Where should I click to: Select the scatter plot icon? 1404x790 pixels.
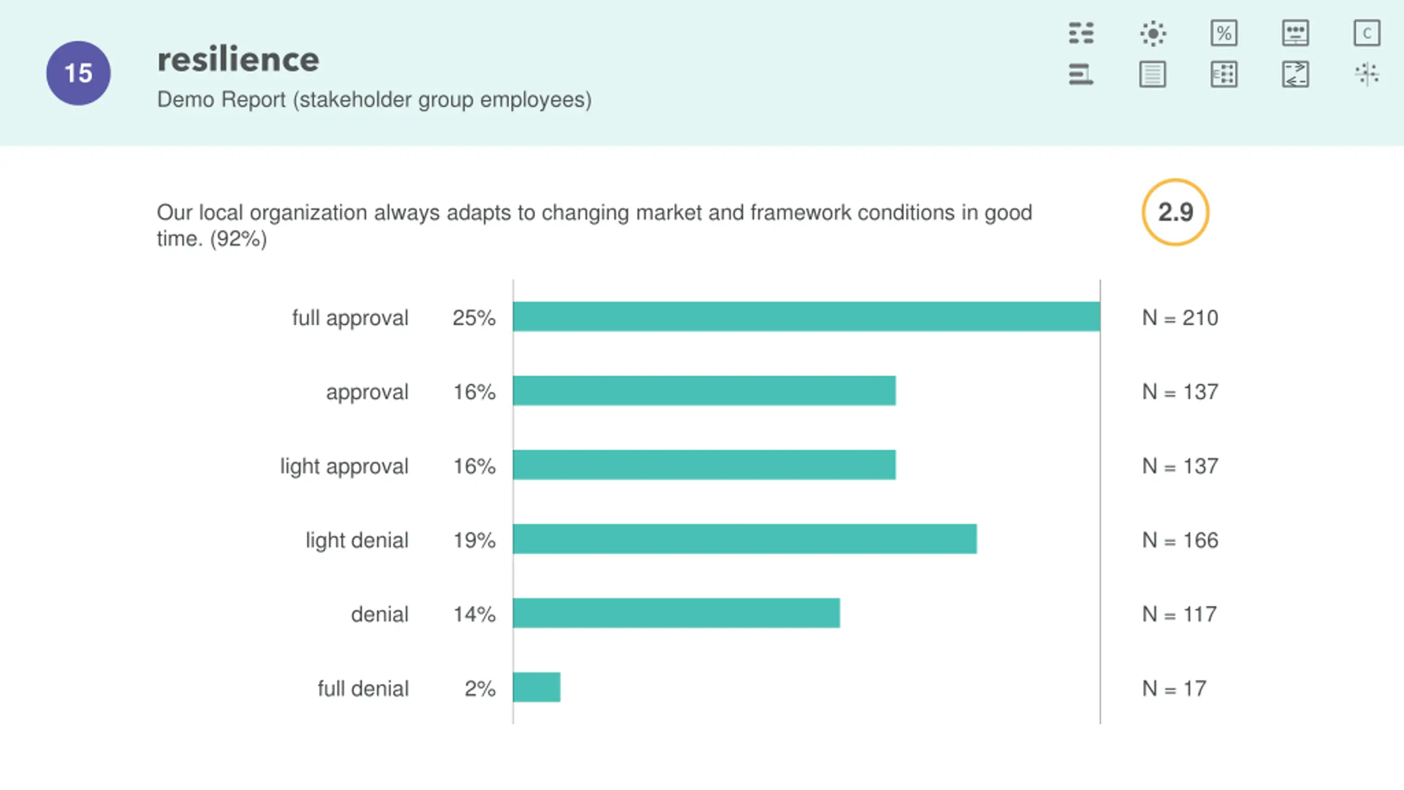click(1367, 74)
